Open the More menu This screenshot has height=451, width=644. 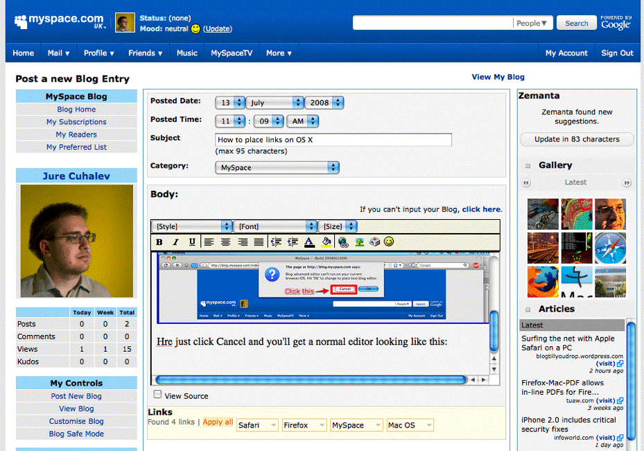tap(279, 53)
